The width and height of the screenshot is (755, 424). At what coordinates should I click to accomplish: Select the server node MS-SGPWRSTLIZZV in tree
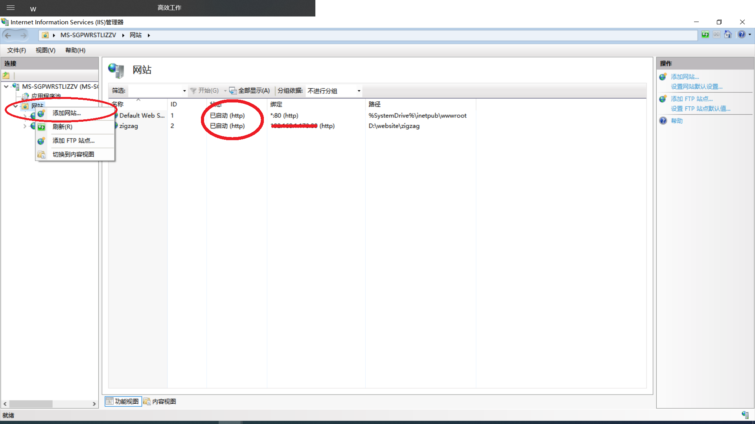(60, 86)
